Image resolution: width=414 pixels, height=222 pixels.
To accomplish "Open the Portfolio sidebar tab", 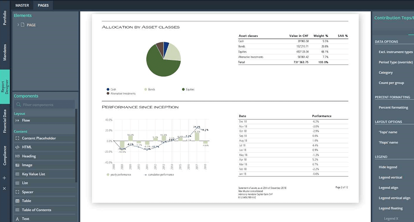I will point(5,18).
